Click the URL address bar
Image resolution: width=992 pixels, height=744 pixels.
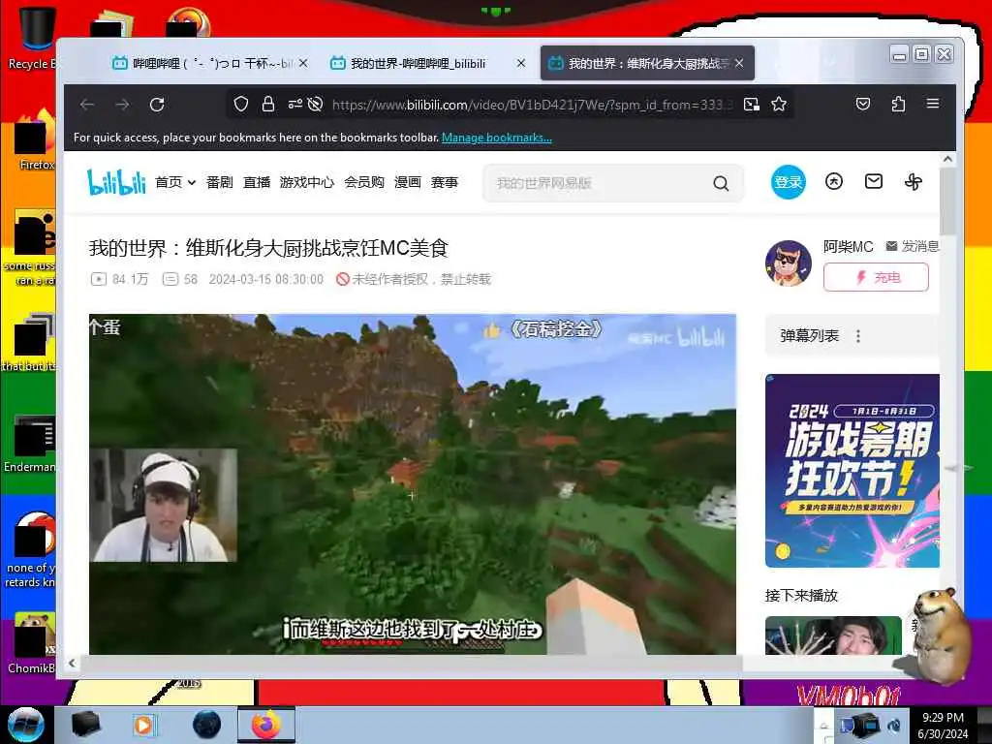click(x=532, y=105)
